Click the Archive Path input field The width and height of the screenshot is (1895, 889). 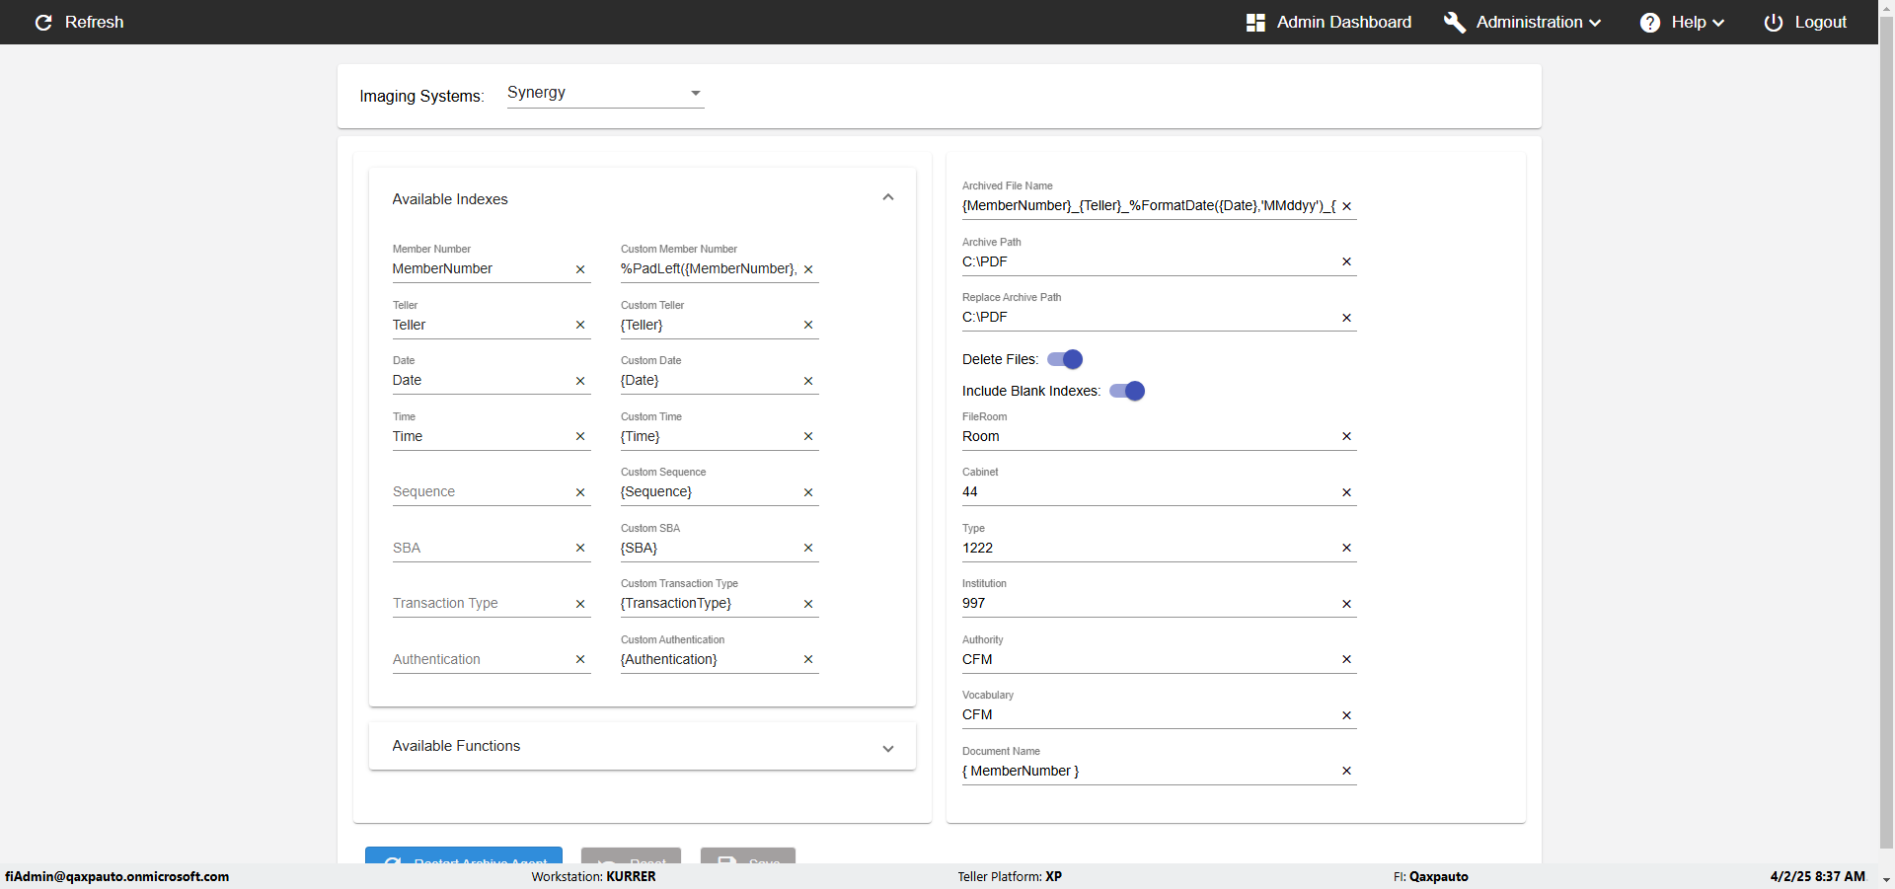pyautogui.click(x=1145, y=261)
